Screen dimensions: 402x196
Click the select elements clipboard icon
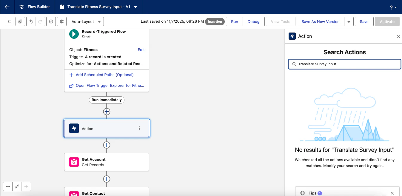pyautogui.click(x=20, y=21)
